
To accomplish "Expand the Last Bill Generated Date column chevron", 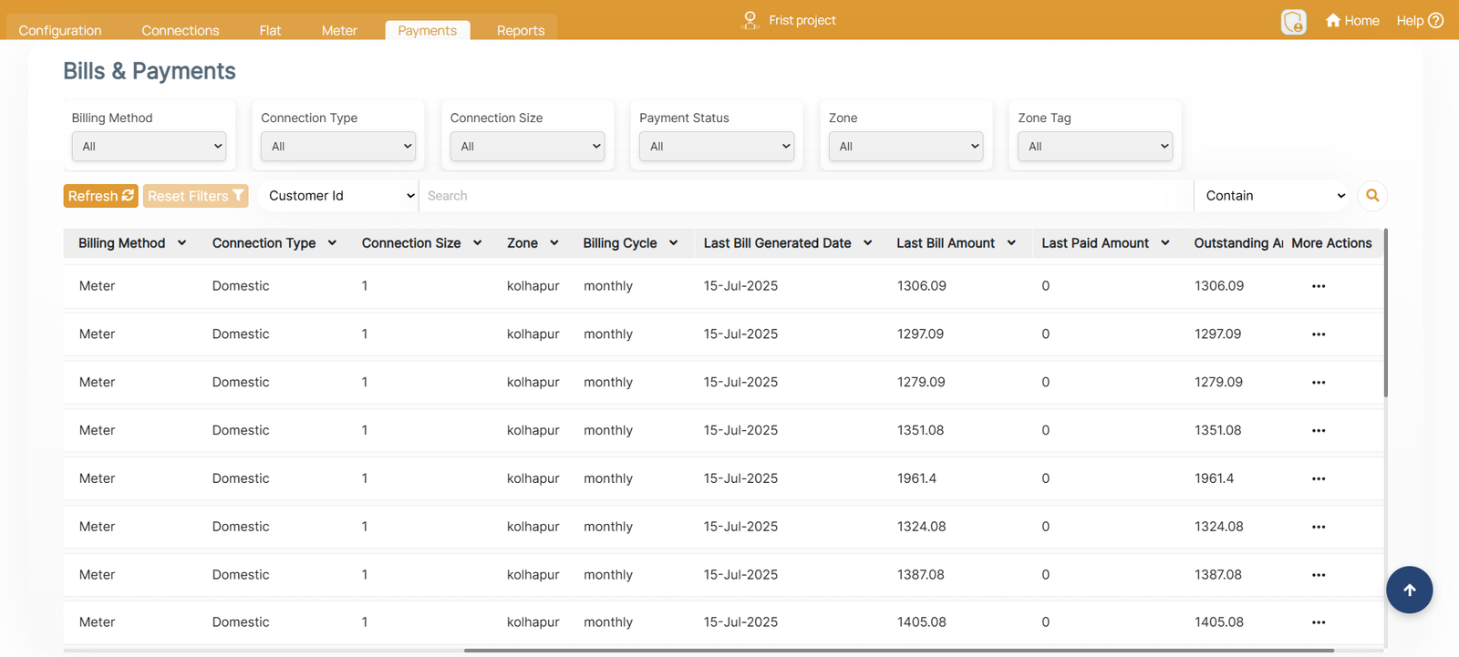I will 868,243.
